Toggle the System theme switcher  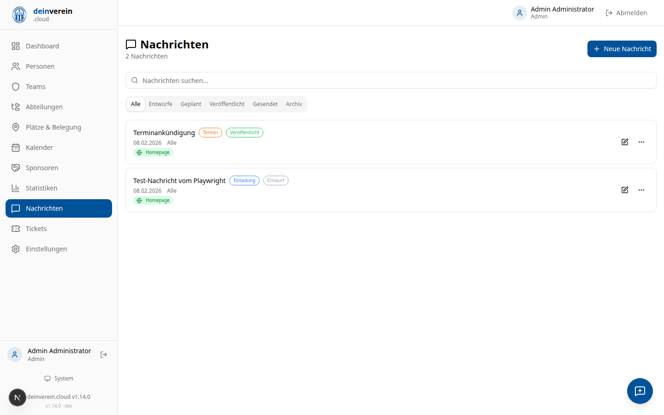click(x=59, y=379)
